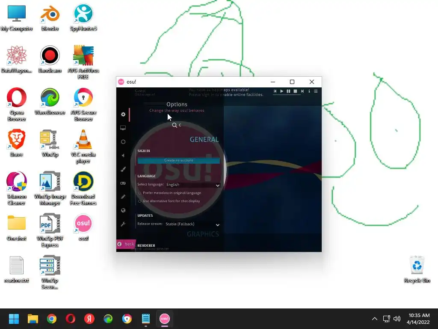438x329 pixels.
Task: Jump to Online section globe icon
Action: 123,210
